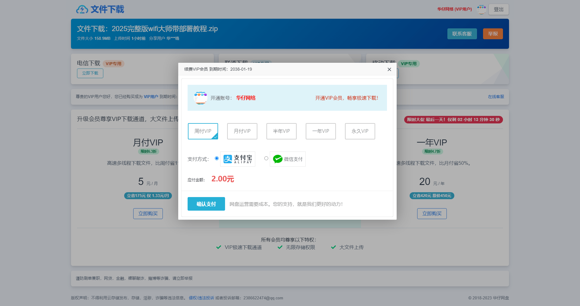
Task: Click the 2386622474@qq.com complaint email
Action: [263, 298]
